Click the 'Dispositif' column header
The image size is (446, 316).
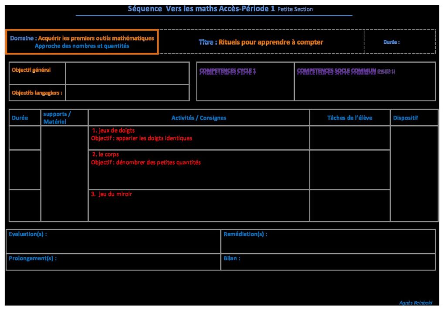coord(405,118)
